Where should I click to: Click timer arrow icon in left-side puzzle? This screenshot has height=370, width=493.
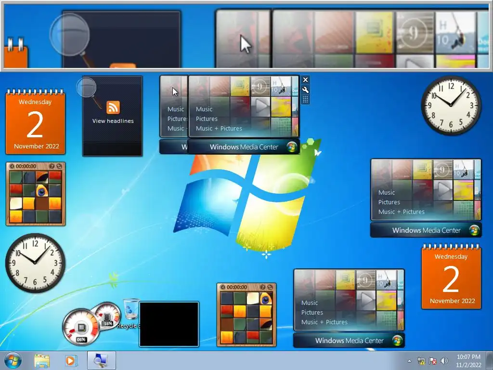(12, 166)
